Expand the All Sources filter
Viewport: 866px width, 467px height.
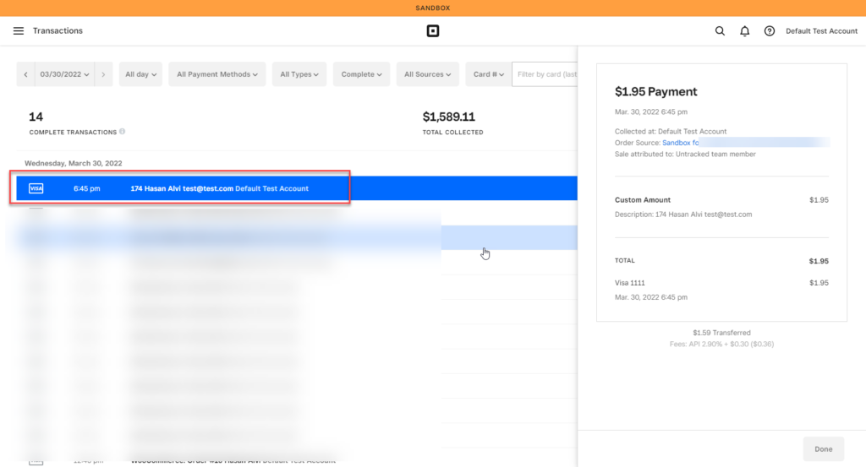427,74
